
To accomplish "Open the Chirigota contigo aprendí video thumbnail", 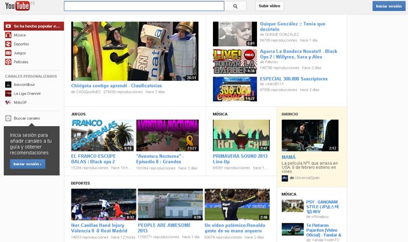I will tap(135, 51).
